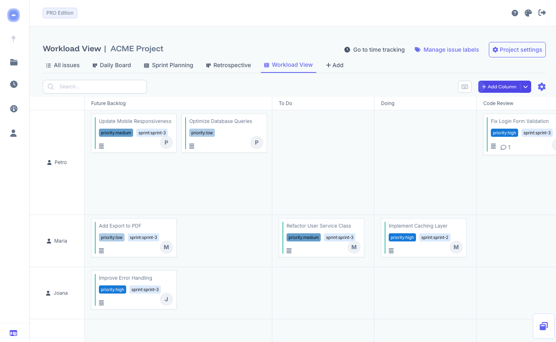
Task: Open the projects folder icon in sidebar
Action: (x=13, y=63)
